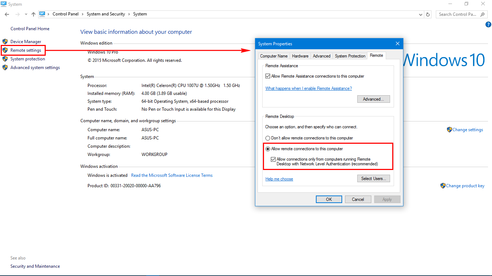This screenshot has height=276, width=492.
Task: Open Remote settings link
Action: click(26, 50)
